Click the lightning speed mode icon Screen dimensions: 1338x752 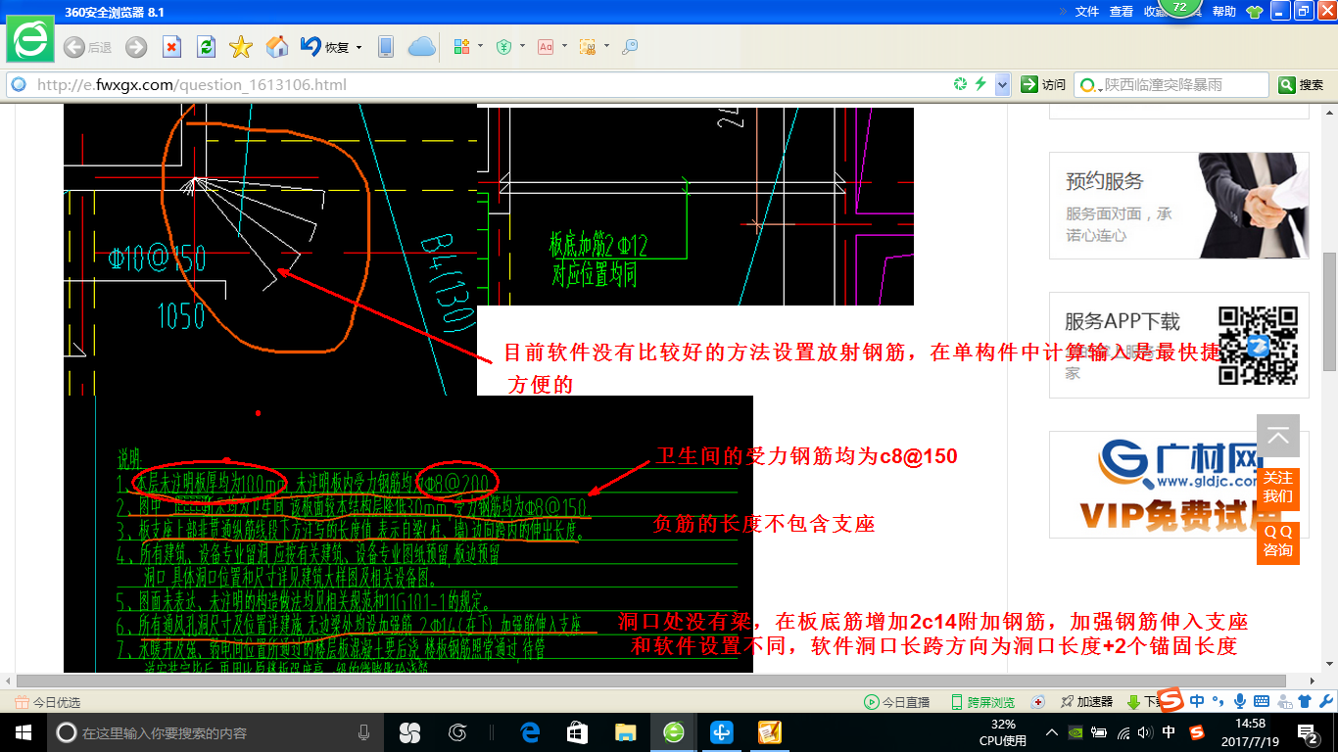(x=980, y=85)
